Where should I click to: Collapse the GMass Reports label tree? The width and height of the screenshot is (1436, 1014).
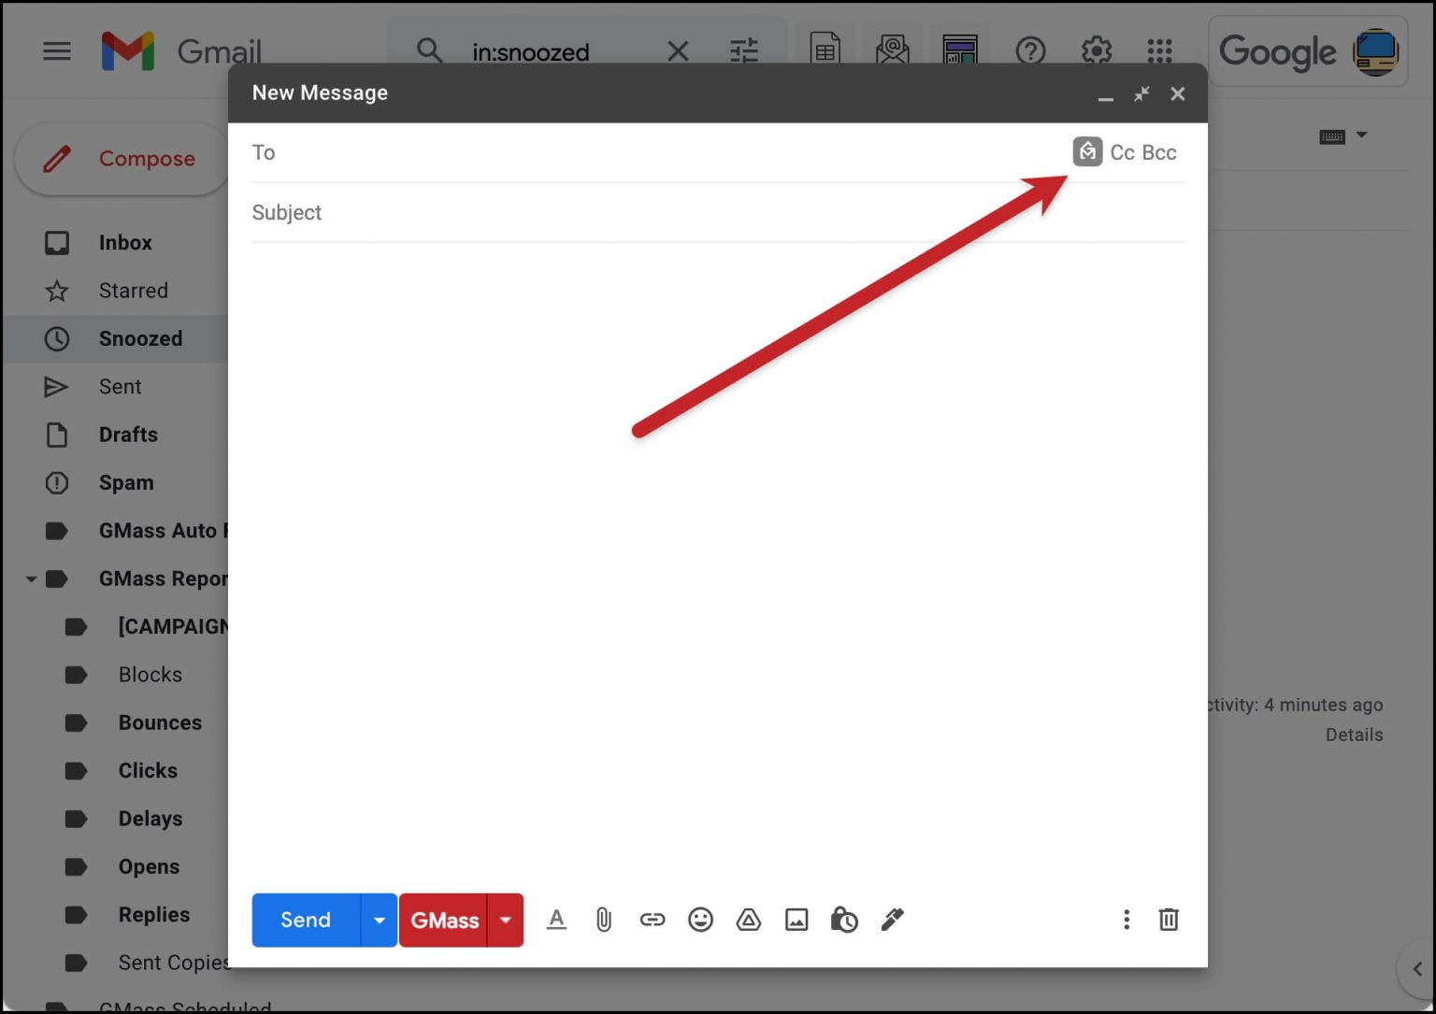[x=31, y=579]
